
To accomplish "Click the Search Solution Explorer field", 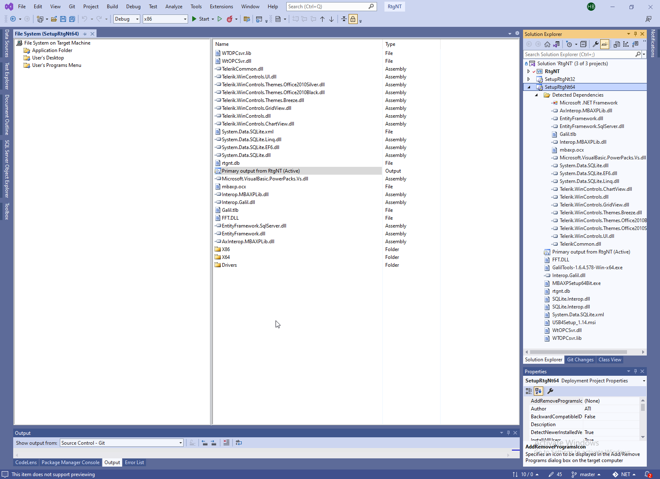I will pyautogui.click(x=580, y=55).
